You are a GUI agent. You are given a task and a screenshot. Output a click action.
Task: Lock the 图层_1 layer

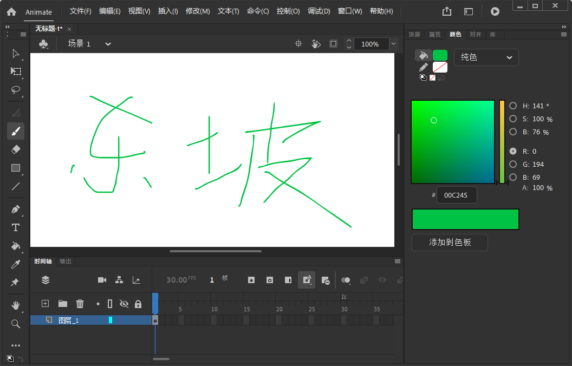pyautogui.click(x=138, y=320)
